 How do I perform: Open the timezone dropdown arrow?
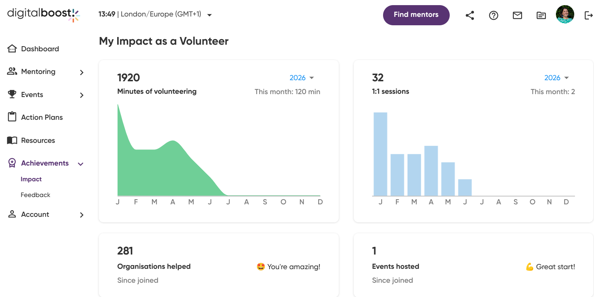click(x=209, y=15)
